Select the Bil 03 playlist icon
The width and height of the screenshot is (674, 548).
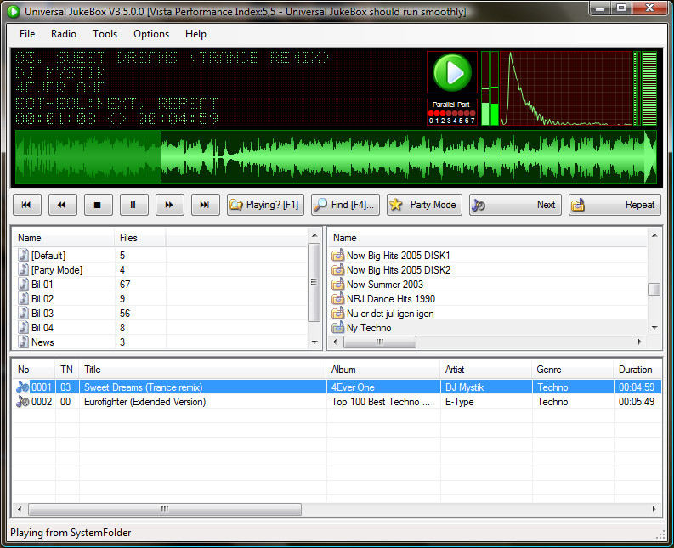(24, 314)
